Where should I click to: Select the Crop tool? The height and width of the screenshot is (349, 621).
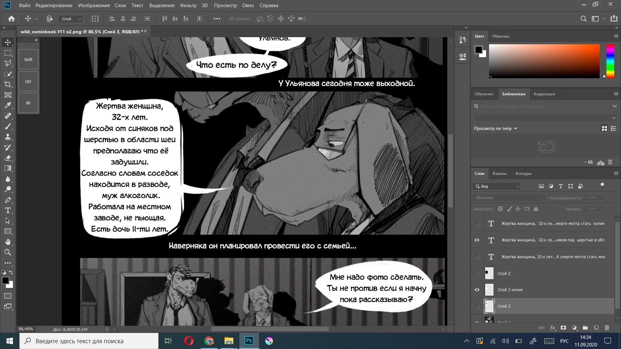tap(8, 84)
